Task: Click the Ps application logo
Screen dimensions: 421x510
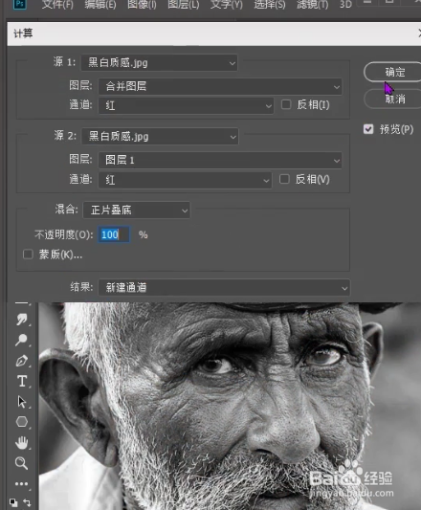Action: pos(20,4)
